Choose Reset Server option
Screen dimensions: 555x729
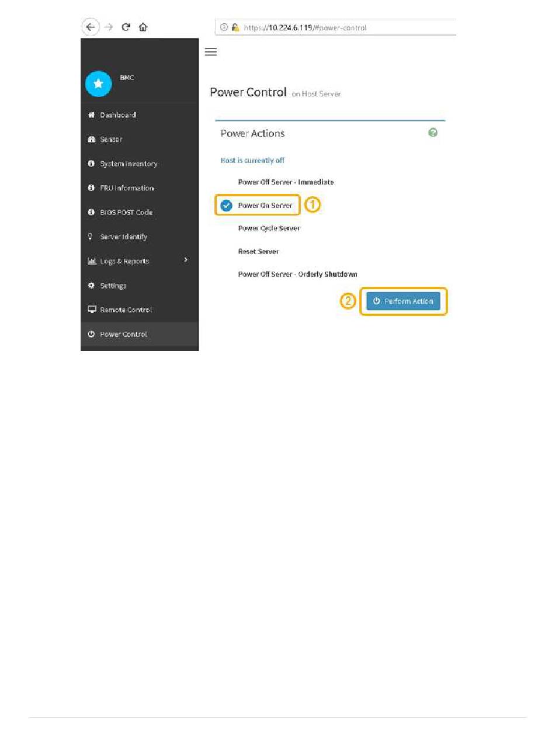pyautogui.click(x=258, y=251)
